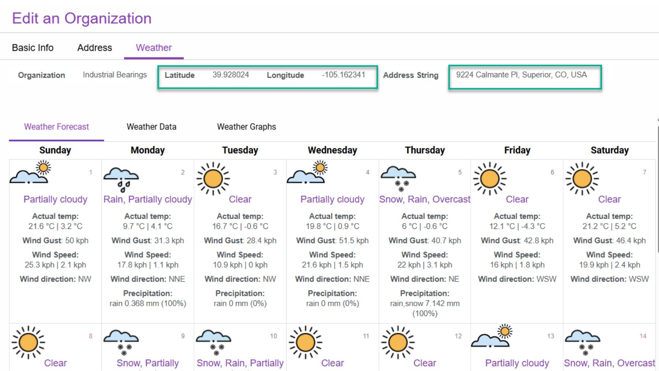Screen dimensions: 659x371
Task: Select the Sunday column header
Action: pos(55,150)
